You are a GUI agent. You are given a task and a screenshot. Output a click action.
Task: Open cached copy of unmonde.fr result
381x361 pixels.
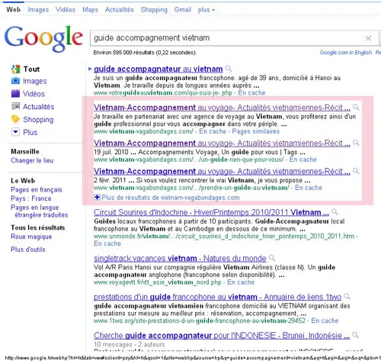point(107,243)
